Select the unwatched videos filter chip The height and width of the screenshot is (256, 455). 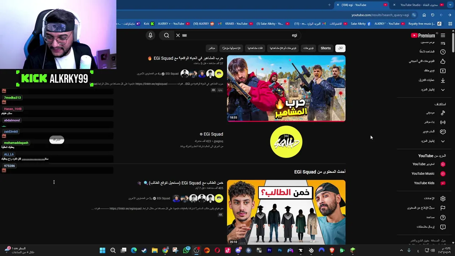(x=283, y=48)
